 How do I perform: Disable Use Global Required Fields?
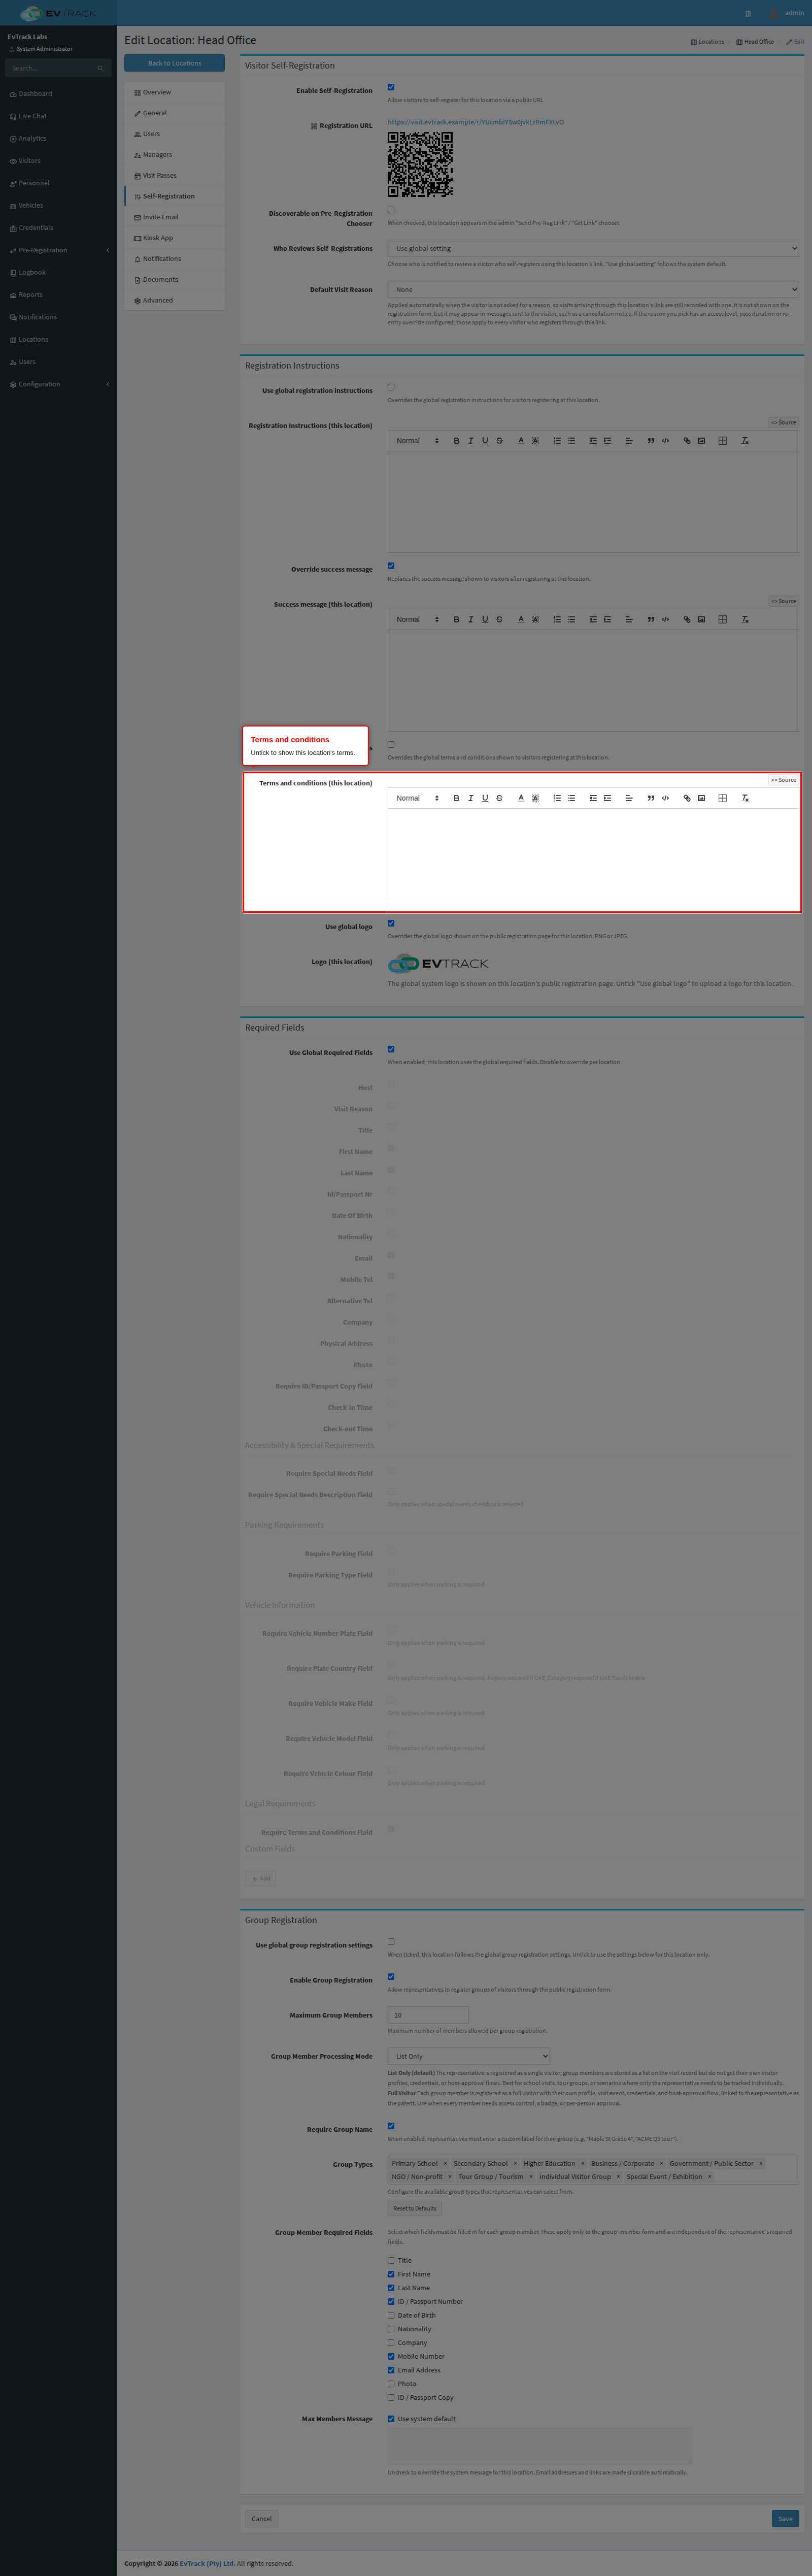click(391, 1049)
